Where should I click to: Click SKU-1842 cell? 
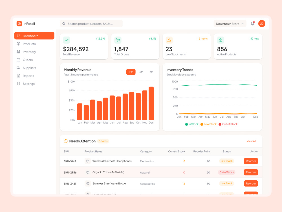point(70,161)
